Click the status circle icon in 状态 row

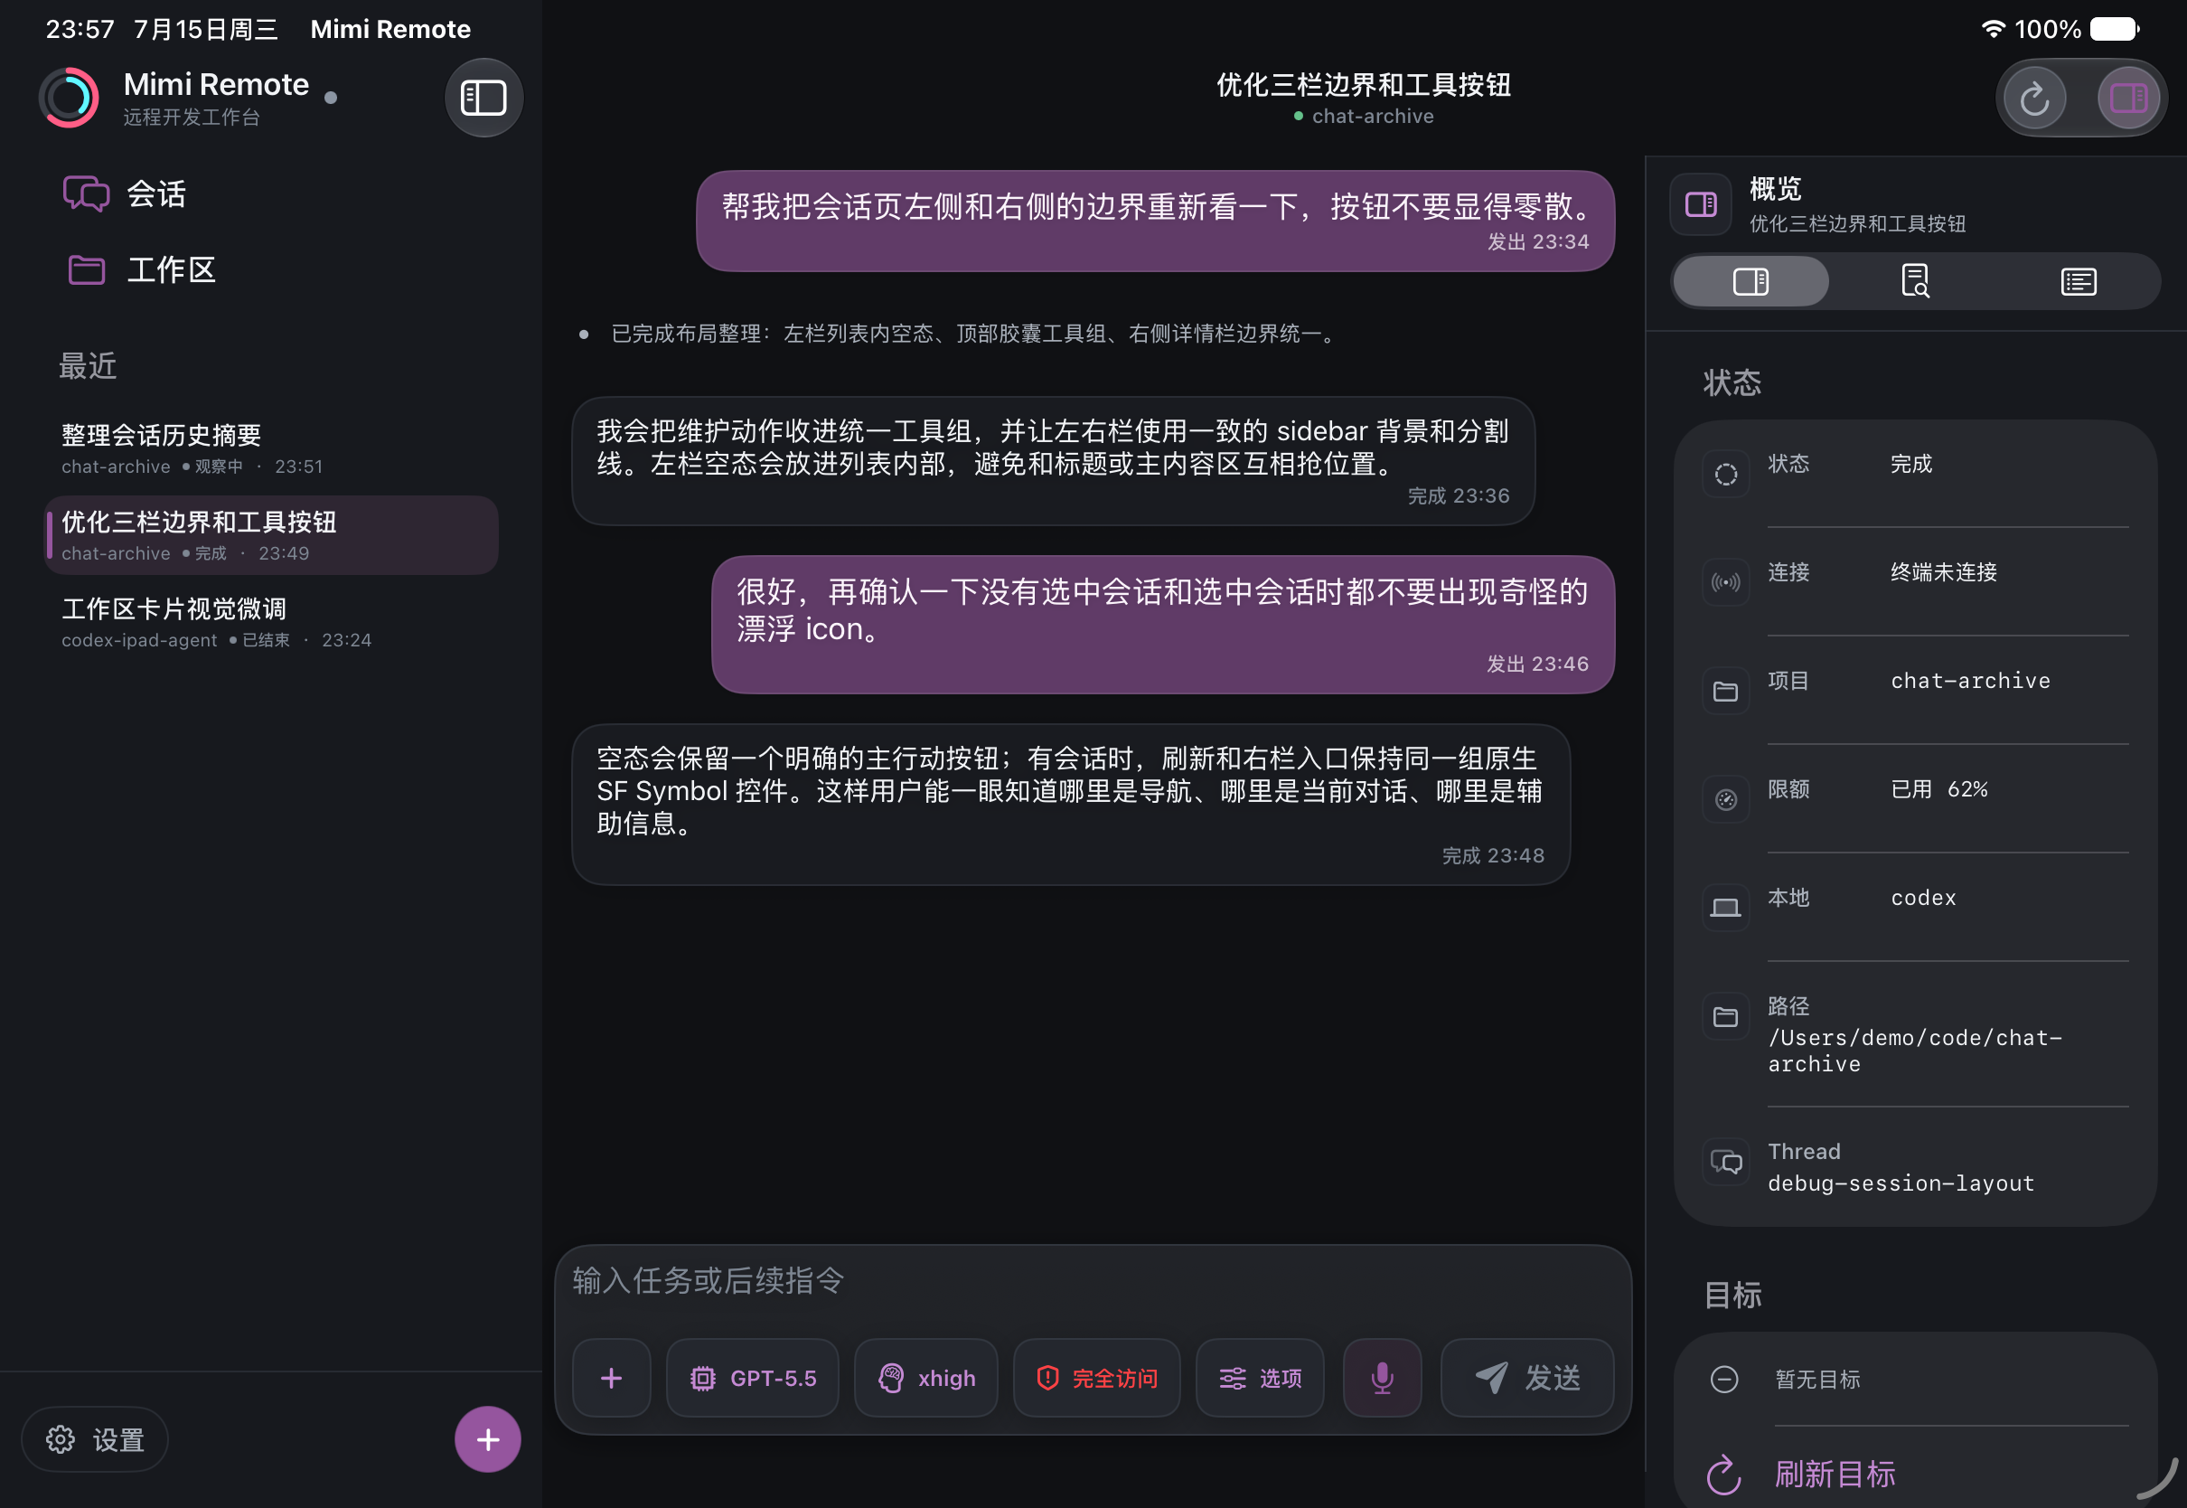click(x=1725, y=475)
